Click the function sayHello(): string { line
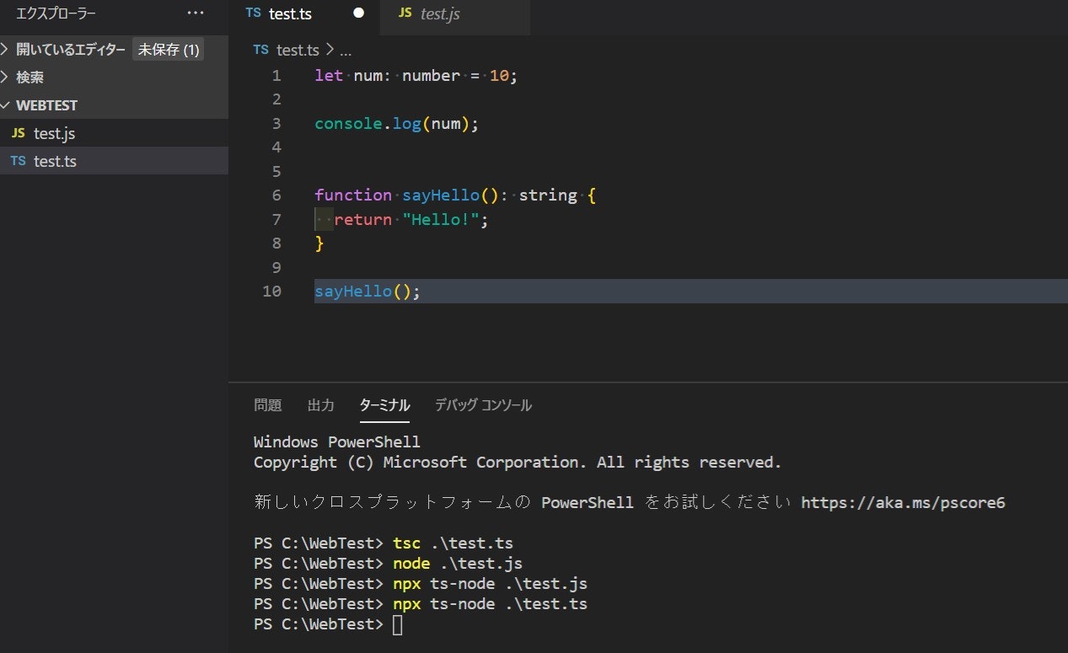 pos(455,195)
